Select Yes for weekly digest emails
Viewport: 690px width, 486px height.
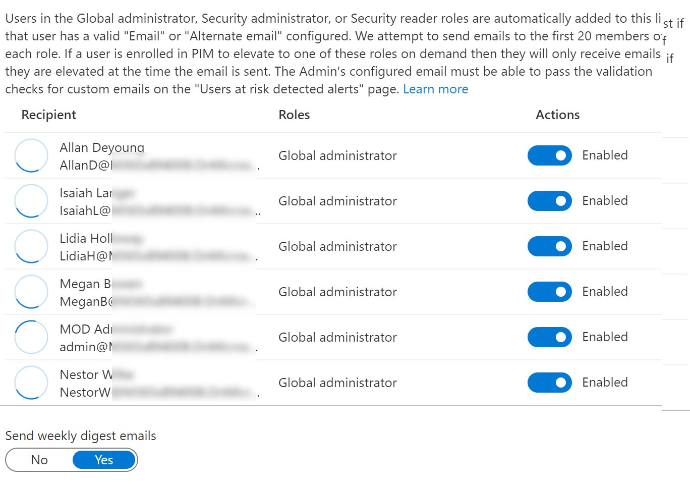tap(104, 460)
